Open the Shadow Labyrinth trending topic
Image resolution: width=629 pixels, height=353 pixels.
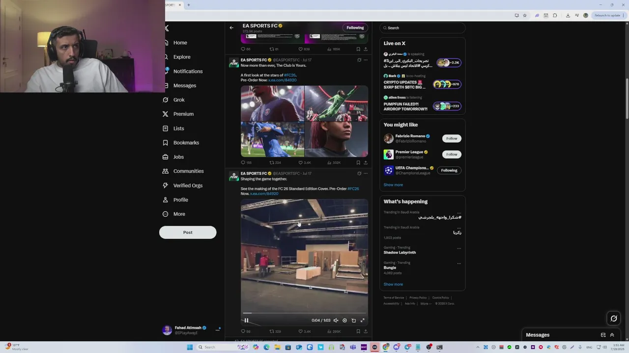(400, 252)
